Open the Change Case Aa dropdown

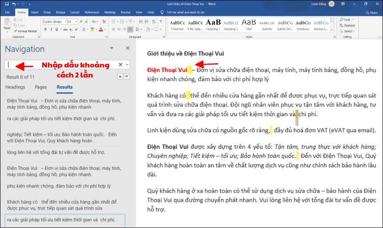(95, 22)
